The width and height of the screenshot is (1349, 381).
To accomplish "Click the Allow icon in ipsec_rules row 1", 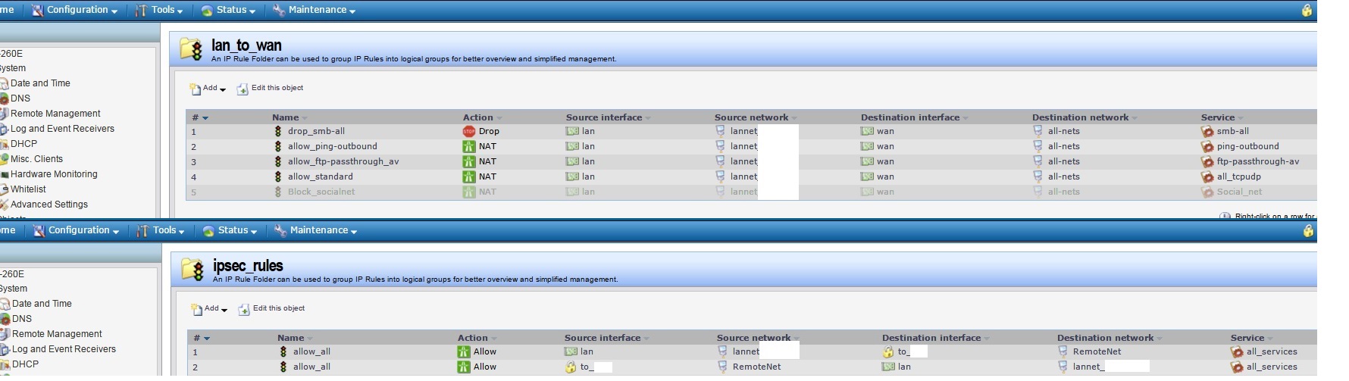I will (x=464, y=352).
